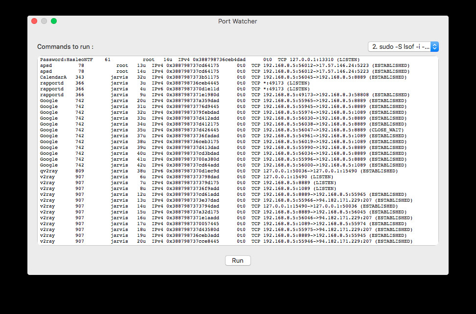
Task: Select the v2ray '127.0.0.1:15490 (LISTEN)' entry
Action: click(x=298, y=177)
